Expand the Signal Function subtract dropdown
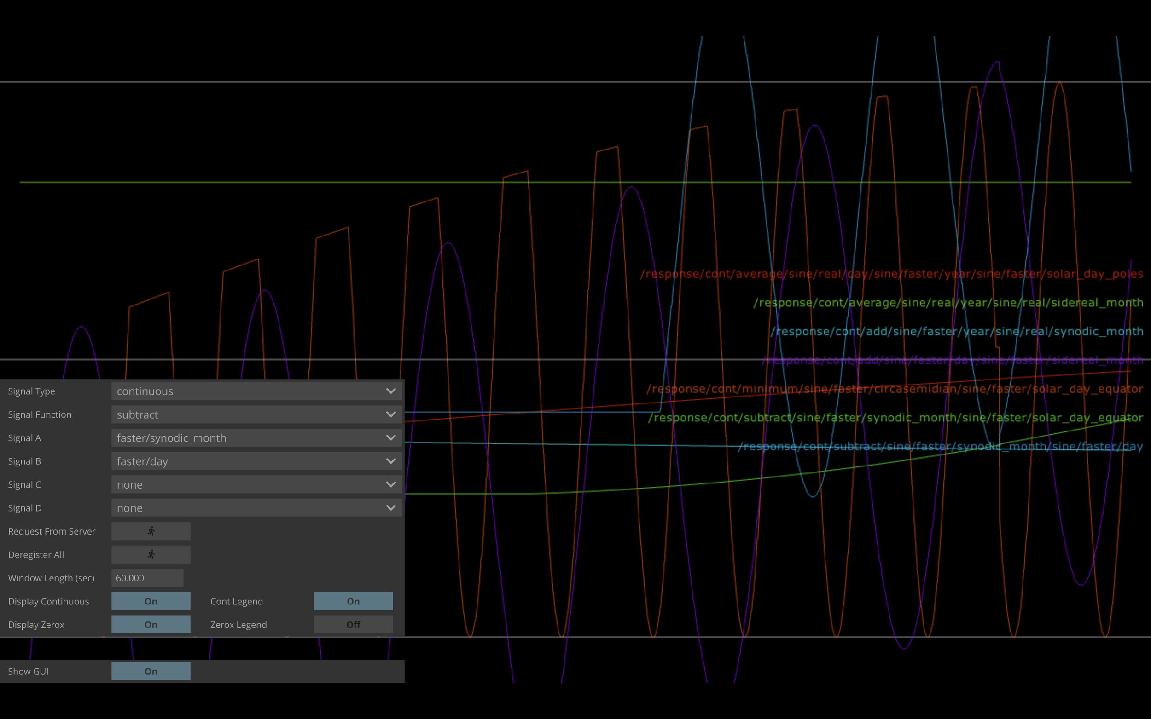1151x719 pixels. 256,414
